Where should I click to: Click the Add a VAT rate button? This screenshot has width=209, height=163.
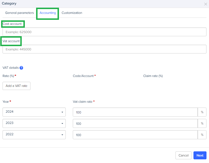(x=16, y=86)
